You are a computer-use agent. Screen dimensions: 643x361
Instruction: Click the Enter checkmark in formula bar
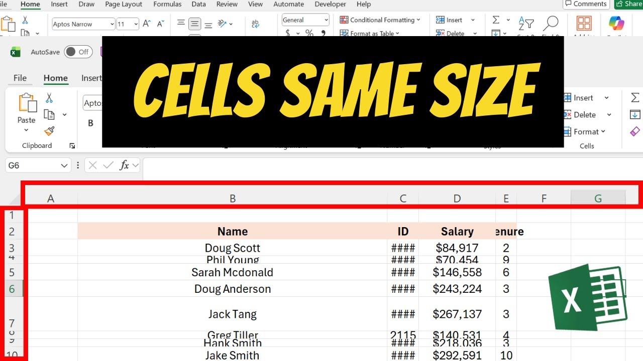[x=108, y=165]
